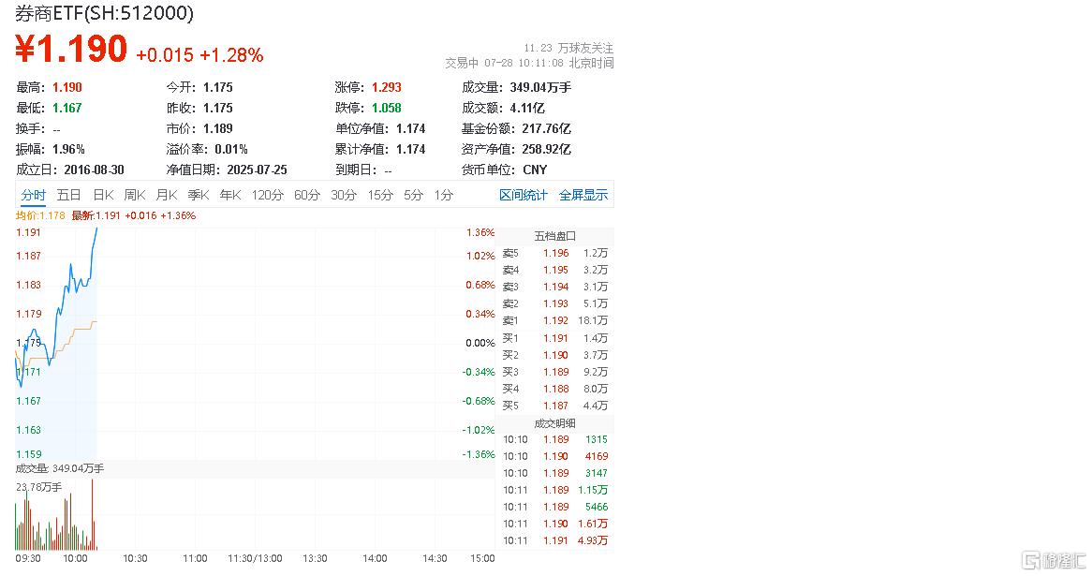Select the 卖2 row at 1.193
The width and height of the screenshot is (1092, 576).
[555, 303]
